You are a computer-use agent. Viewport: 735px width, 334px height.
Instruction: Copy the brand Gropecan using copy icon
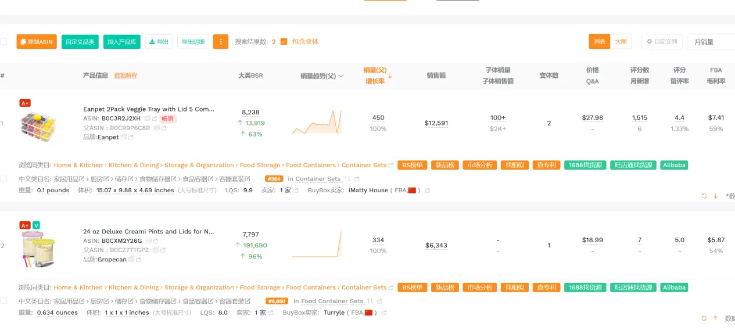[x=131, y=260]
